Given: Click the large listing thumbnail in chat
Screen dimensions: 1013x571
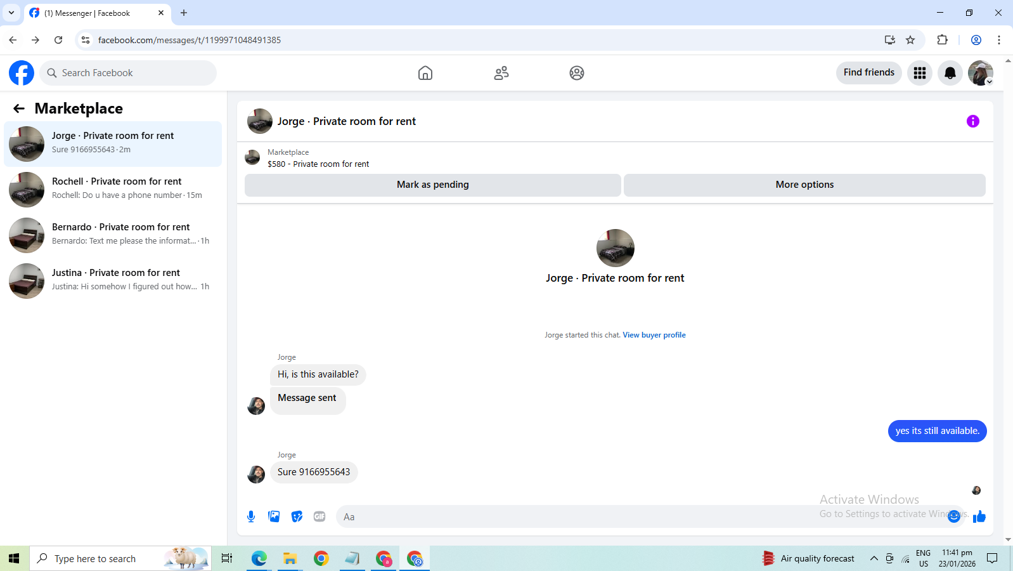Looking at the screenshot, I should 616,248.
